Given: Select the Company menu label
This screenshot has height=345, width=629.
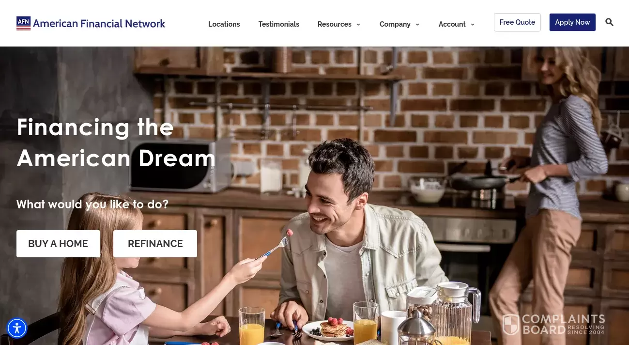Looking at the screenshot, I should click(x=395, y=24).
